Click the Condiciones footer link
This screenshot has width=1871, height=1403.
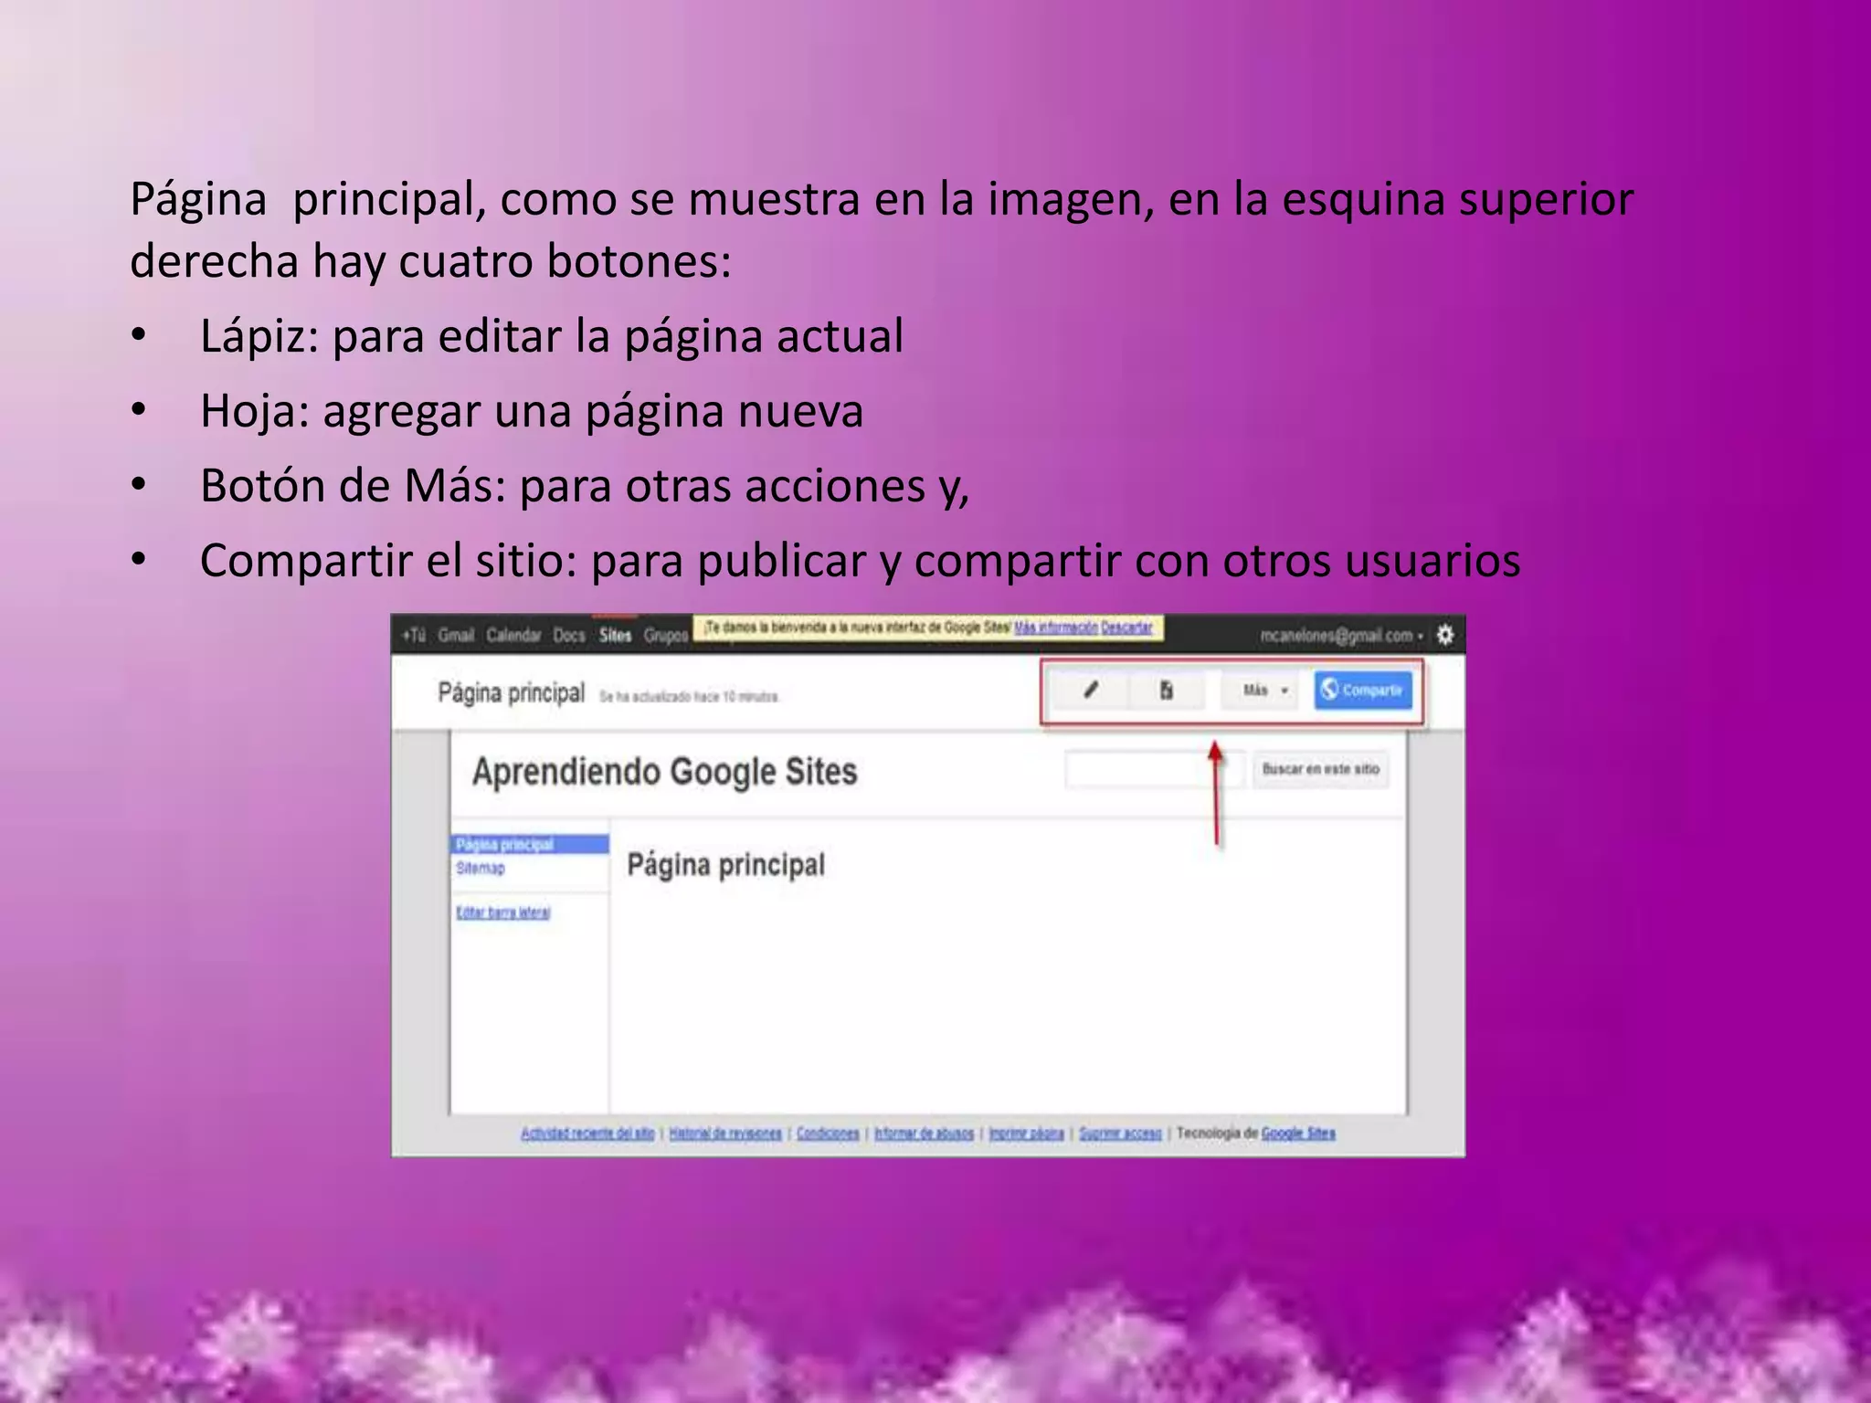828,1134
